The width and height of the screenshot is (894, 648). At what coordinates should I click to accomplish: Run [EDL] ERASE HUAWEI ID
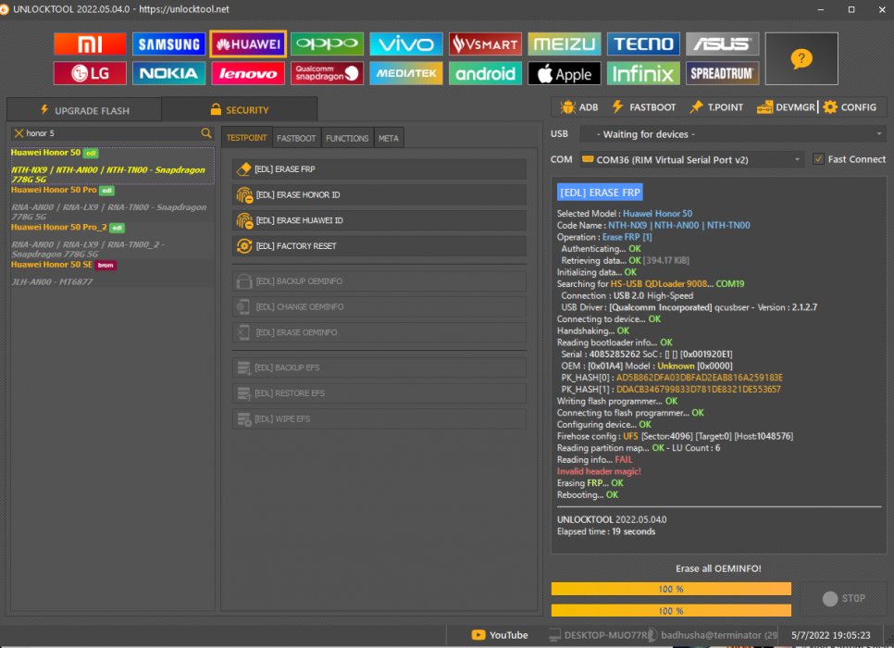[379, 220]
